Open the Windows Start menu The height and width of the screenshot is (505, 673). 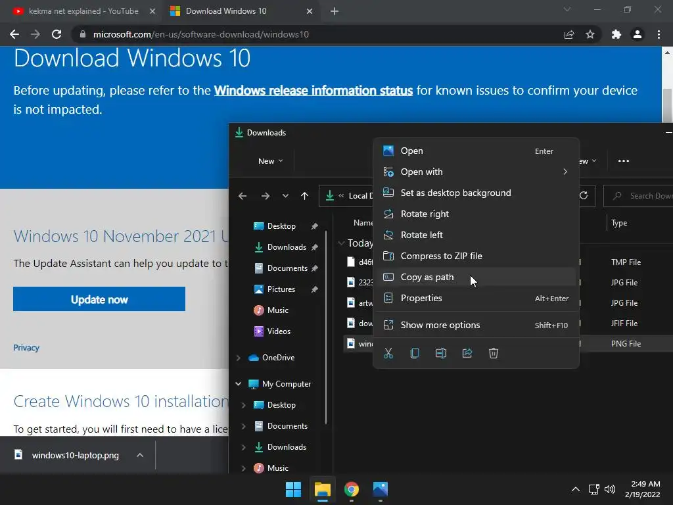[x=294, y=489]
